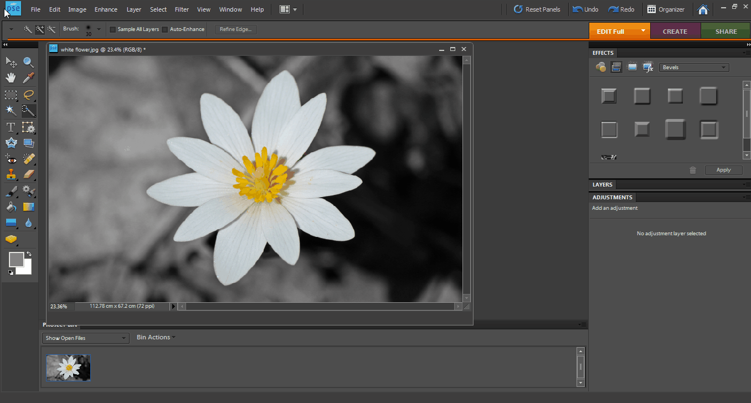Open the Enhance menu
751x403 pixels.
(105, 9)
